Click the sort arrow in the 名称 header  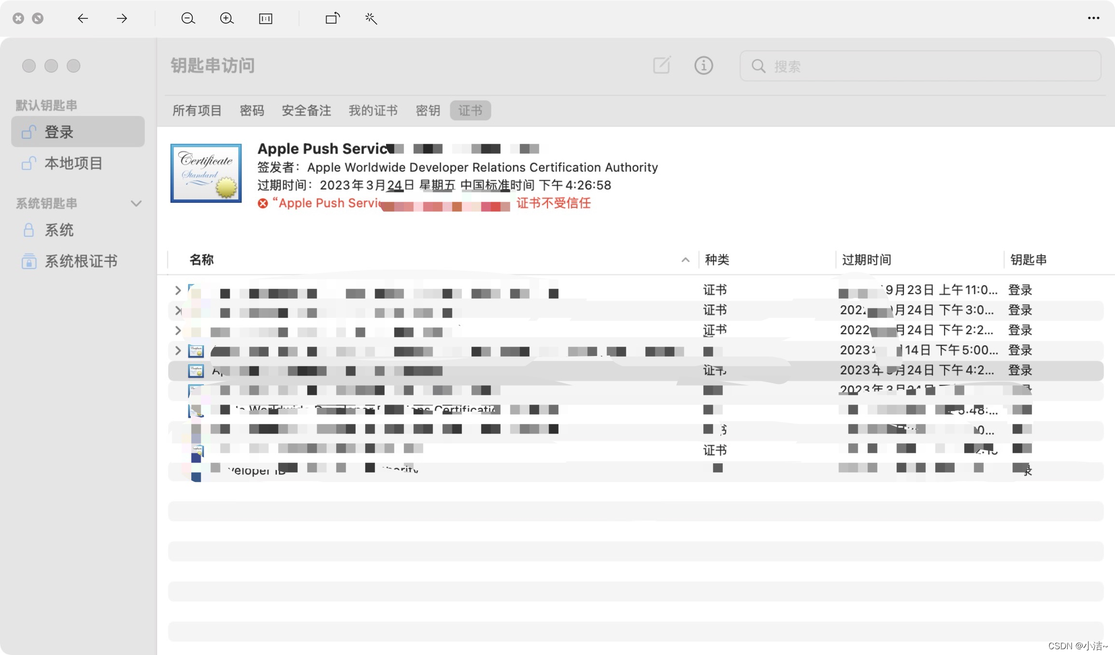(685, 260)
